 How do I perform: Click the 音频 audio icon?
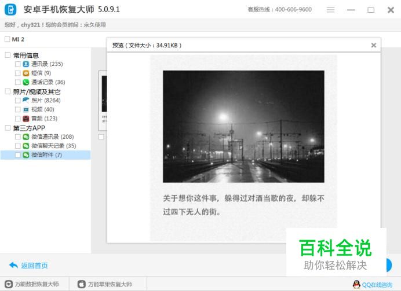pos(26,119)
